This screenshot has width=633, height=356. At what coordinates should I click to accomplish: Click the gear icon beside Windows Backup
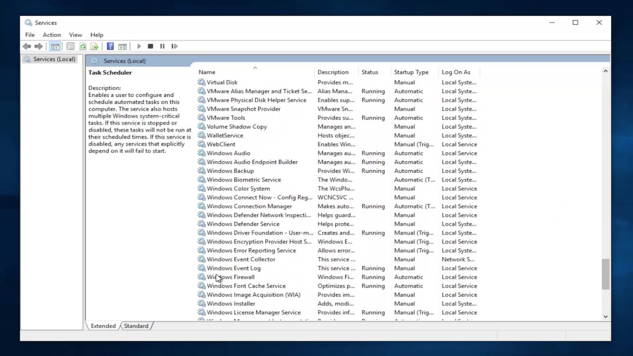pyautogui.click(x=201, y=171)
